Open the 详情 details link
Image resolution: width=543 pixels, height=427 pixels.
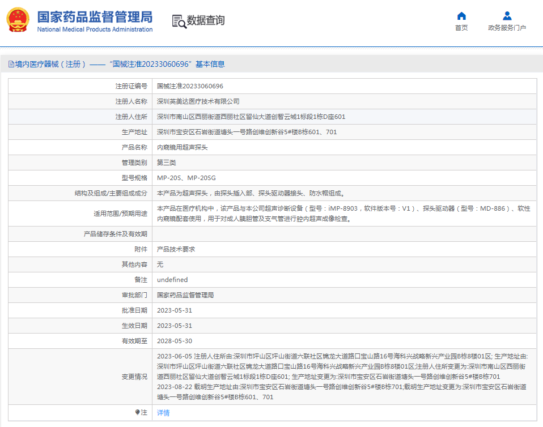163,412
